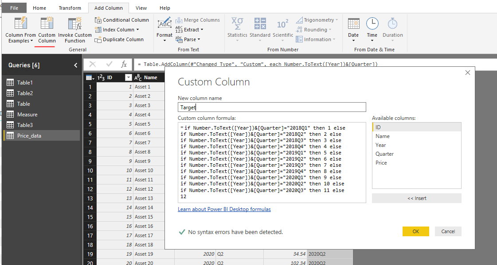Click the New column name field
Image resolution: width=497 pixels, height=265 pixels.
tap(272, 107)
